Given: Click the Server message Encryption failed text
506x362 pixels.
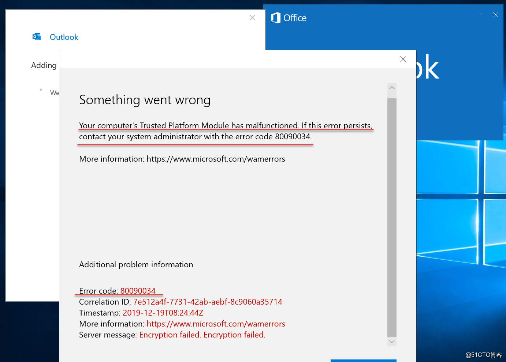Looking at the screenshot, I should click(x=202, y=335).
